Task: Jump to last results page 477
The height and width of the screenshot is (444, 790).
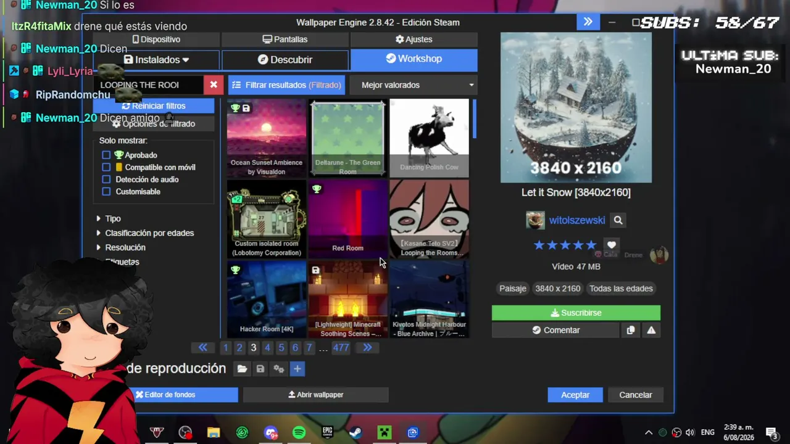Action: pyautogui.click(x=341, y=348)
